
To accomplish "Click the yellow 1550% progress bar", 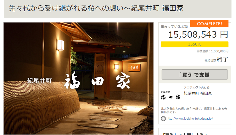I will (x=194, y=44).
